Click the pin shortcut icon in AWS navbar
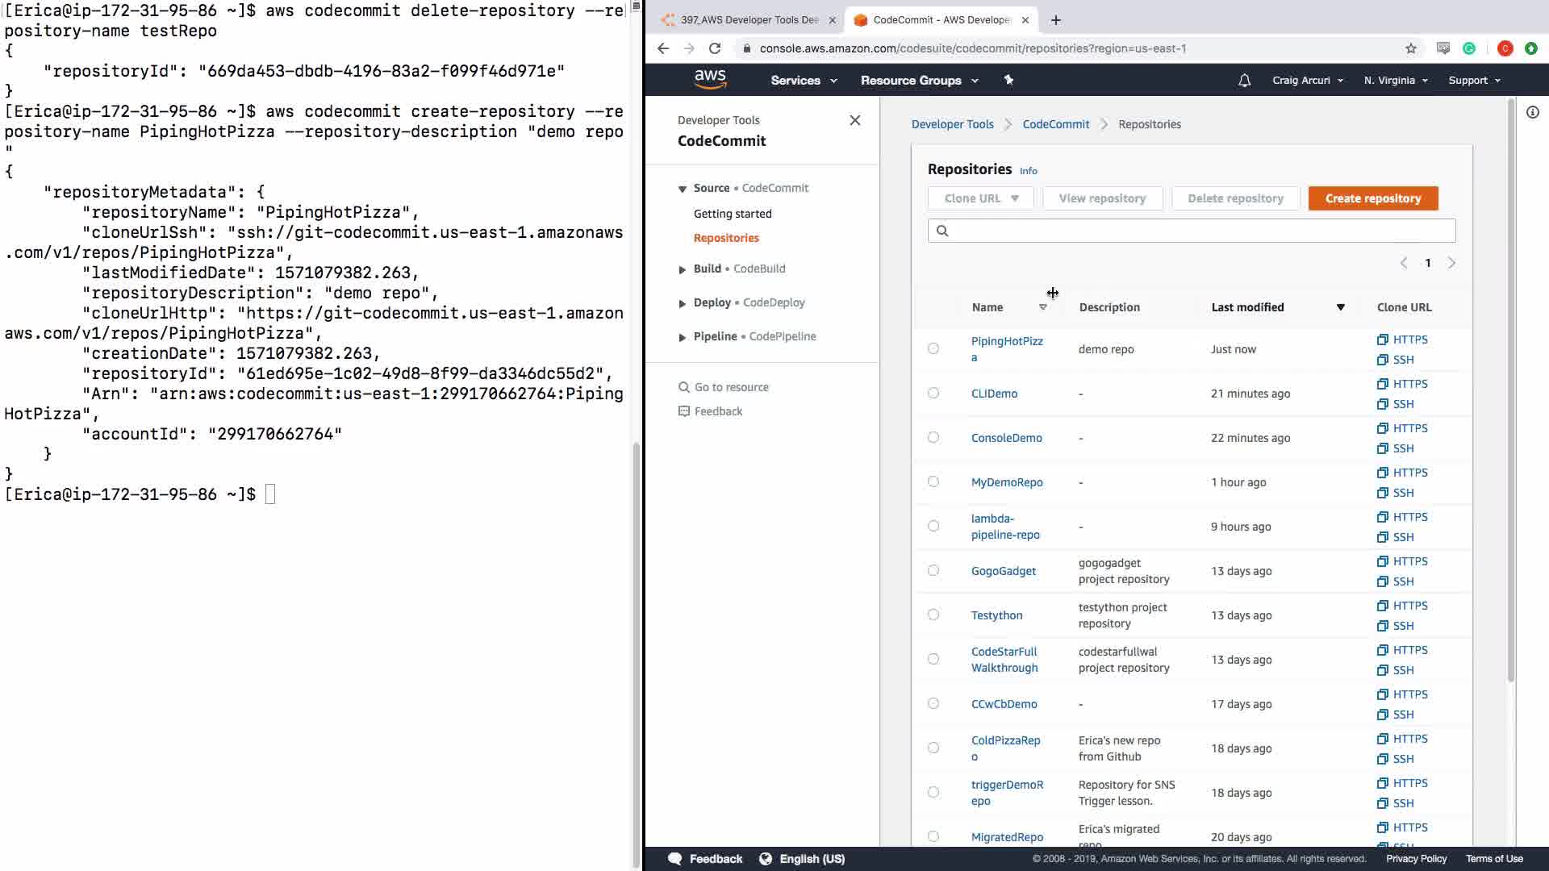The height and width of the screenshot is (871, 1549). point(1008,80)
